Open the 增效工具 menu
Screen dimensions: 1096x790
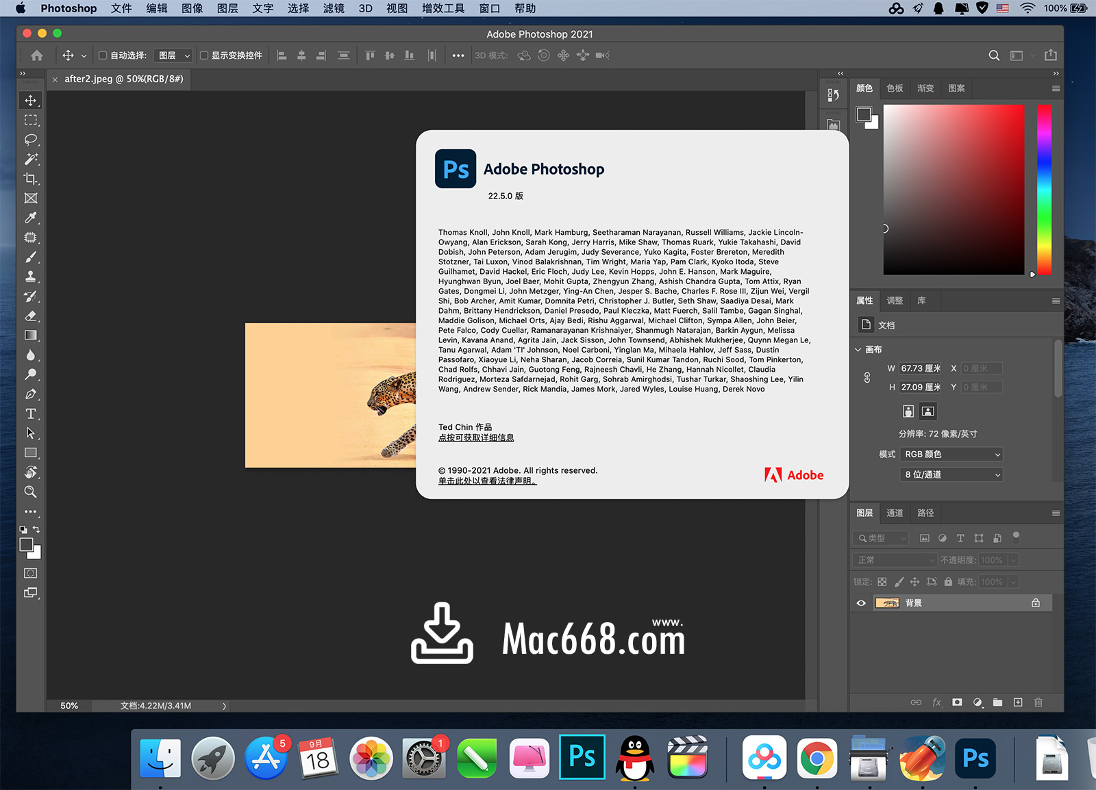tap(443, 8)
